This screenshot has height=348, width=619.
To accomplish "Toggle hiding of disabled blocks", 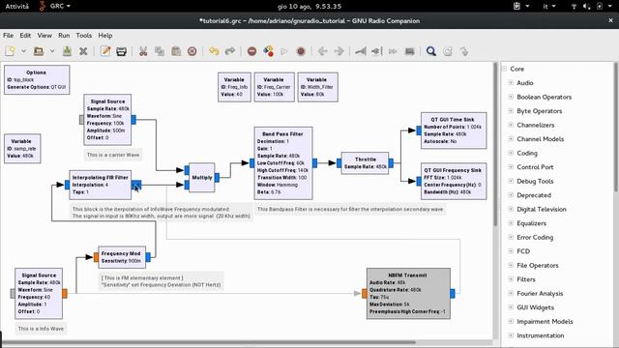I will pyautogui.click(x=410, y=51).
